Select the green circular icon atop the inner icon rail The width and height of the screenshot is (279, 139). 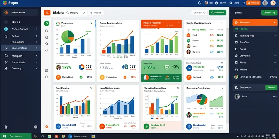click(47, 23)
